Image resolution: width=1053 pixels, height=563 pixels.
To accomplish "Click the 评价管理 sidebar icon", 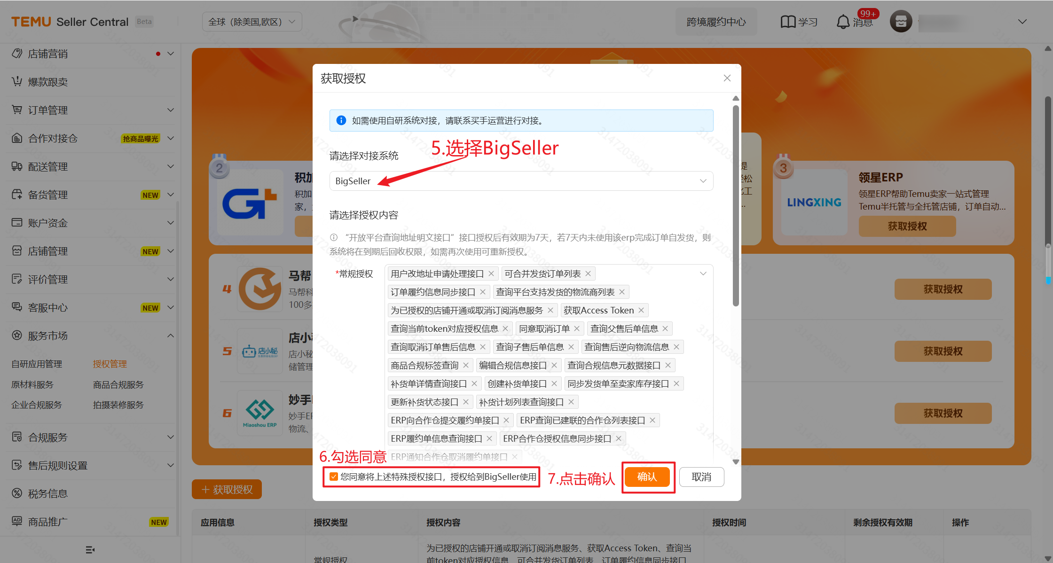I will pyautogui.click(x=17, y=279).
